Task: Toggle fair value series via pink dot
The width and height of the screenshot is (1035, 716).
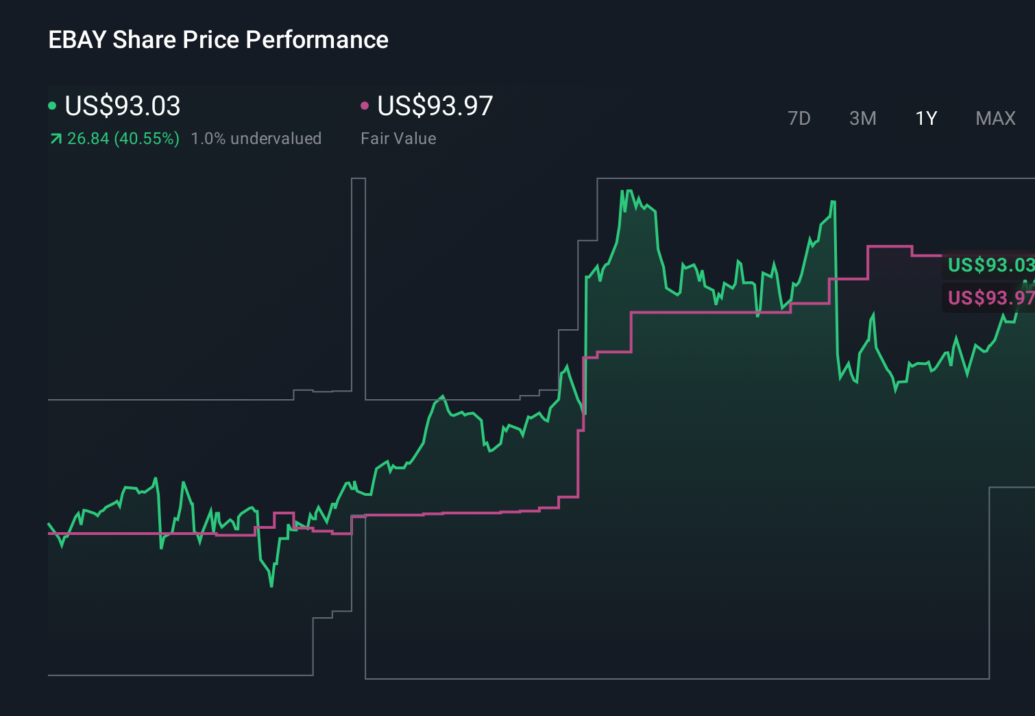Action: tap(365, 106)
